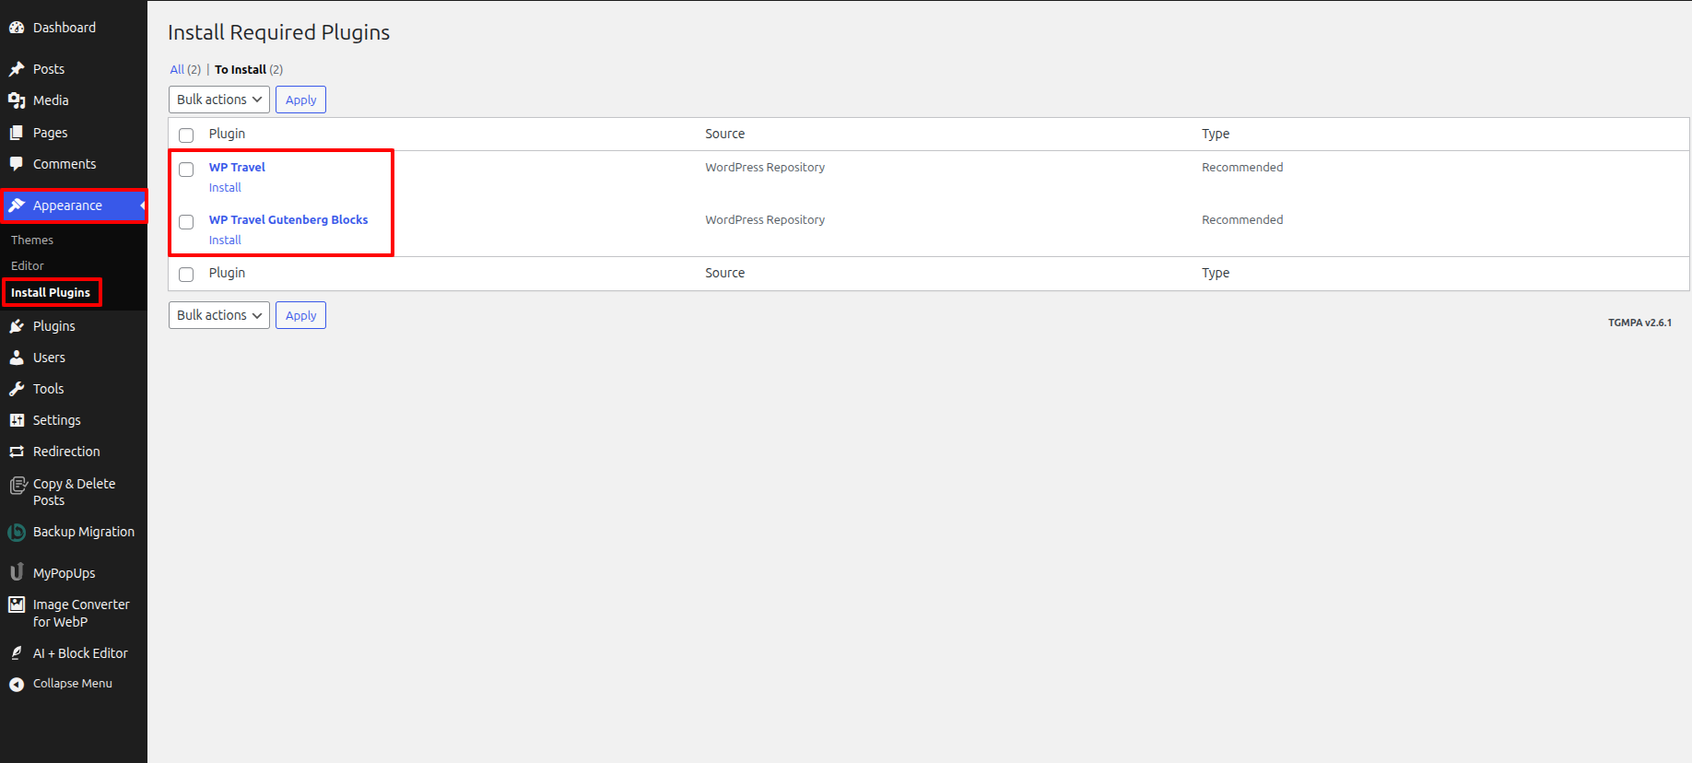Click the Pages document icon

(x=17, y=133)
